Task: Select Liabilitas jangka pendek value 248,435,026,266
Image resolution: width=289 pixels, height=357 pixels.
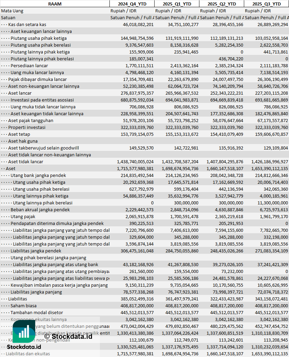Action: (x=226, y=251)
